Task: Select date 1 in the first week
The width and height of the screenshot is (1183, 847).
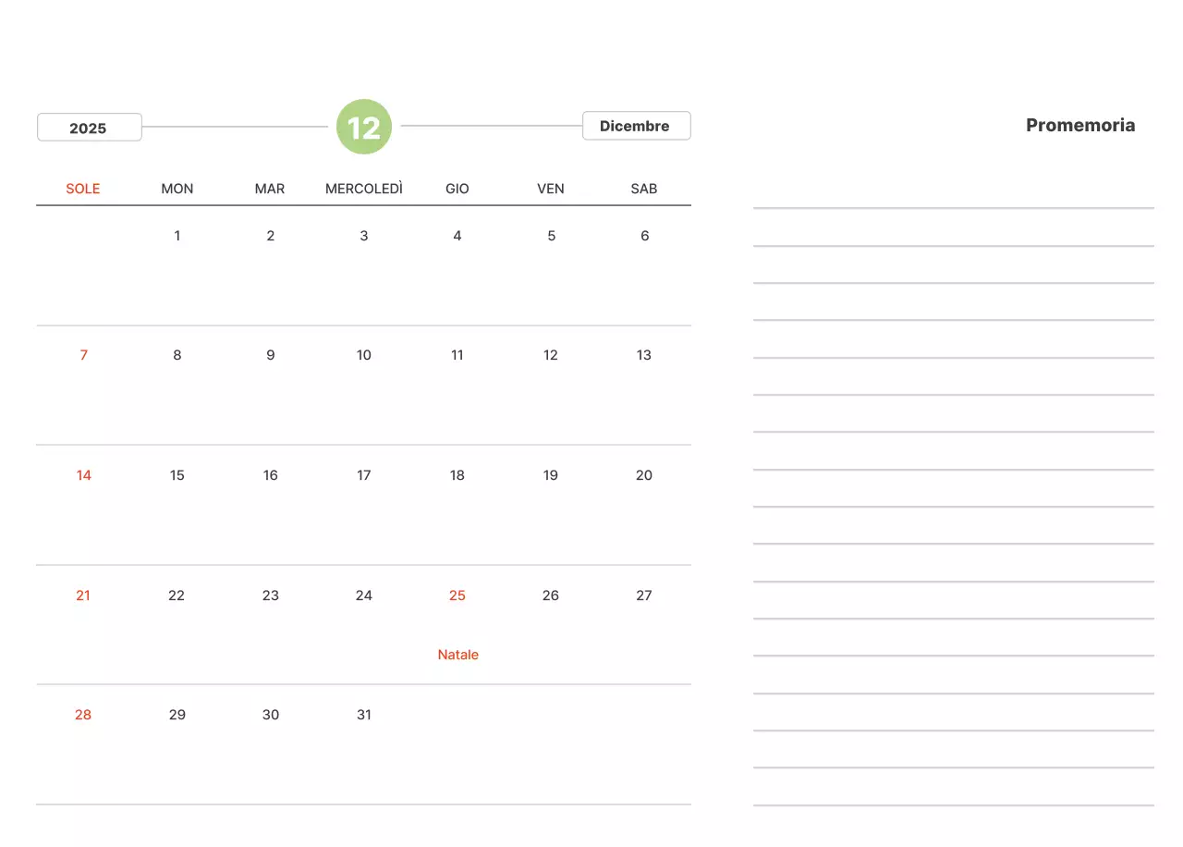Action: 177,236
